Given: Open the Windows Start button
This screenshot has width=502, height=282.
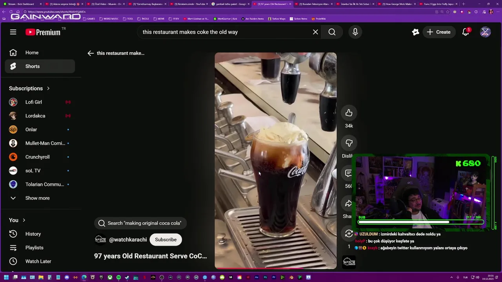Looking at the screenshot, I should 6,278.
